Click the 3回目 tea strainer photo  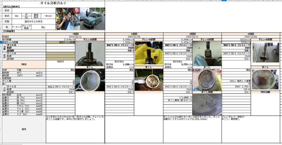(x=207, y=80)
